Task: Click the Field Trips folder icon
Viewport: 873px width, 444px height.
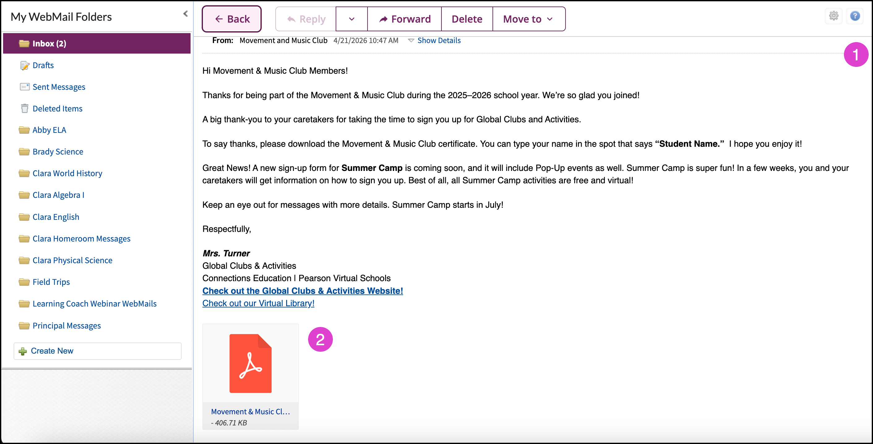Action: (x=24, y=282)
